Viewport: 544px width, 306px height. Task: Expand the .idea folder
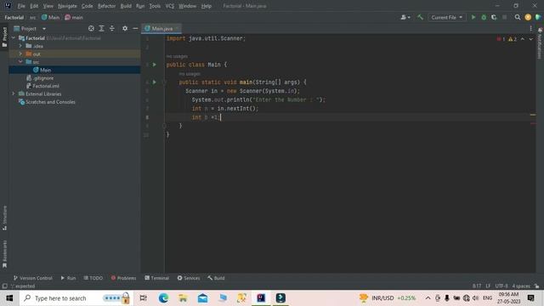20,46
